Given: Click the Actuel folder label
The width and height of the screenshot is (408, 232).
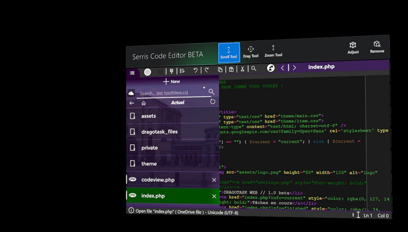Looking at the screenshot, I should coord(178,102).
